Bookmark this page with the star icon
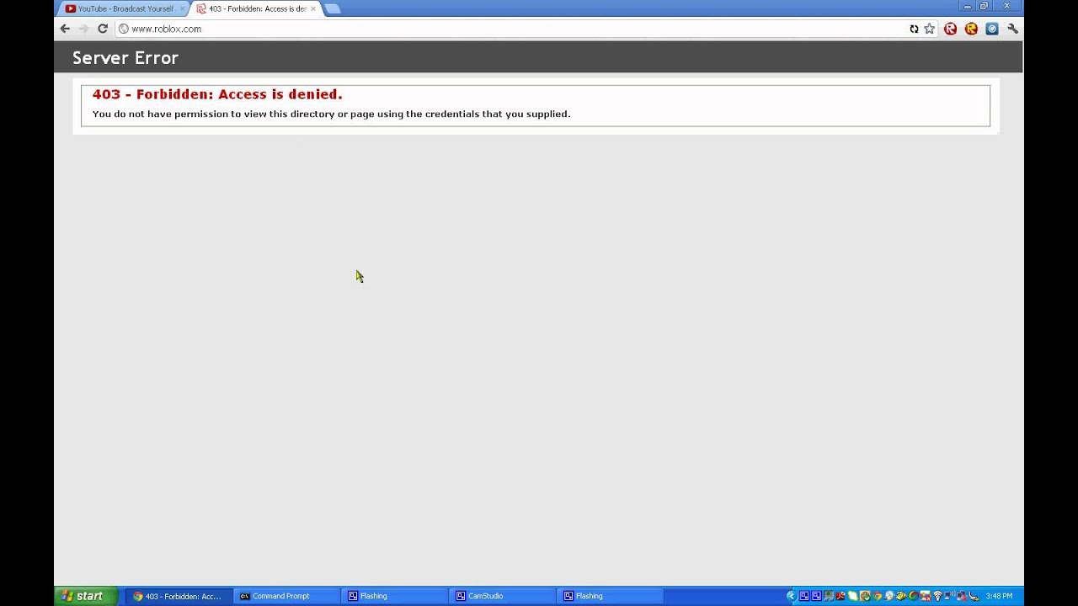This screenshot has width=1078, height=606. (x=930, y=29)
